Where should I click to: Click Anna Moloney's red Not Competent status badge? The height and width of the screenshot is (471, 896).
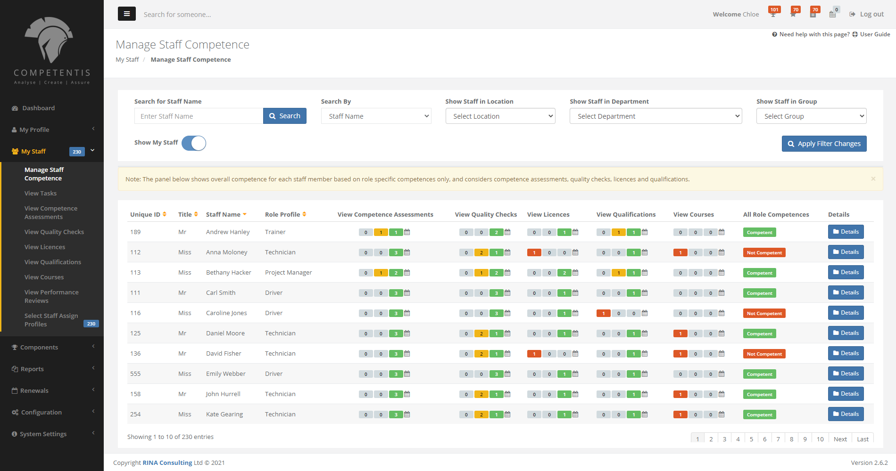click(x=764, y=252)
